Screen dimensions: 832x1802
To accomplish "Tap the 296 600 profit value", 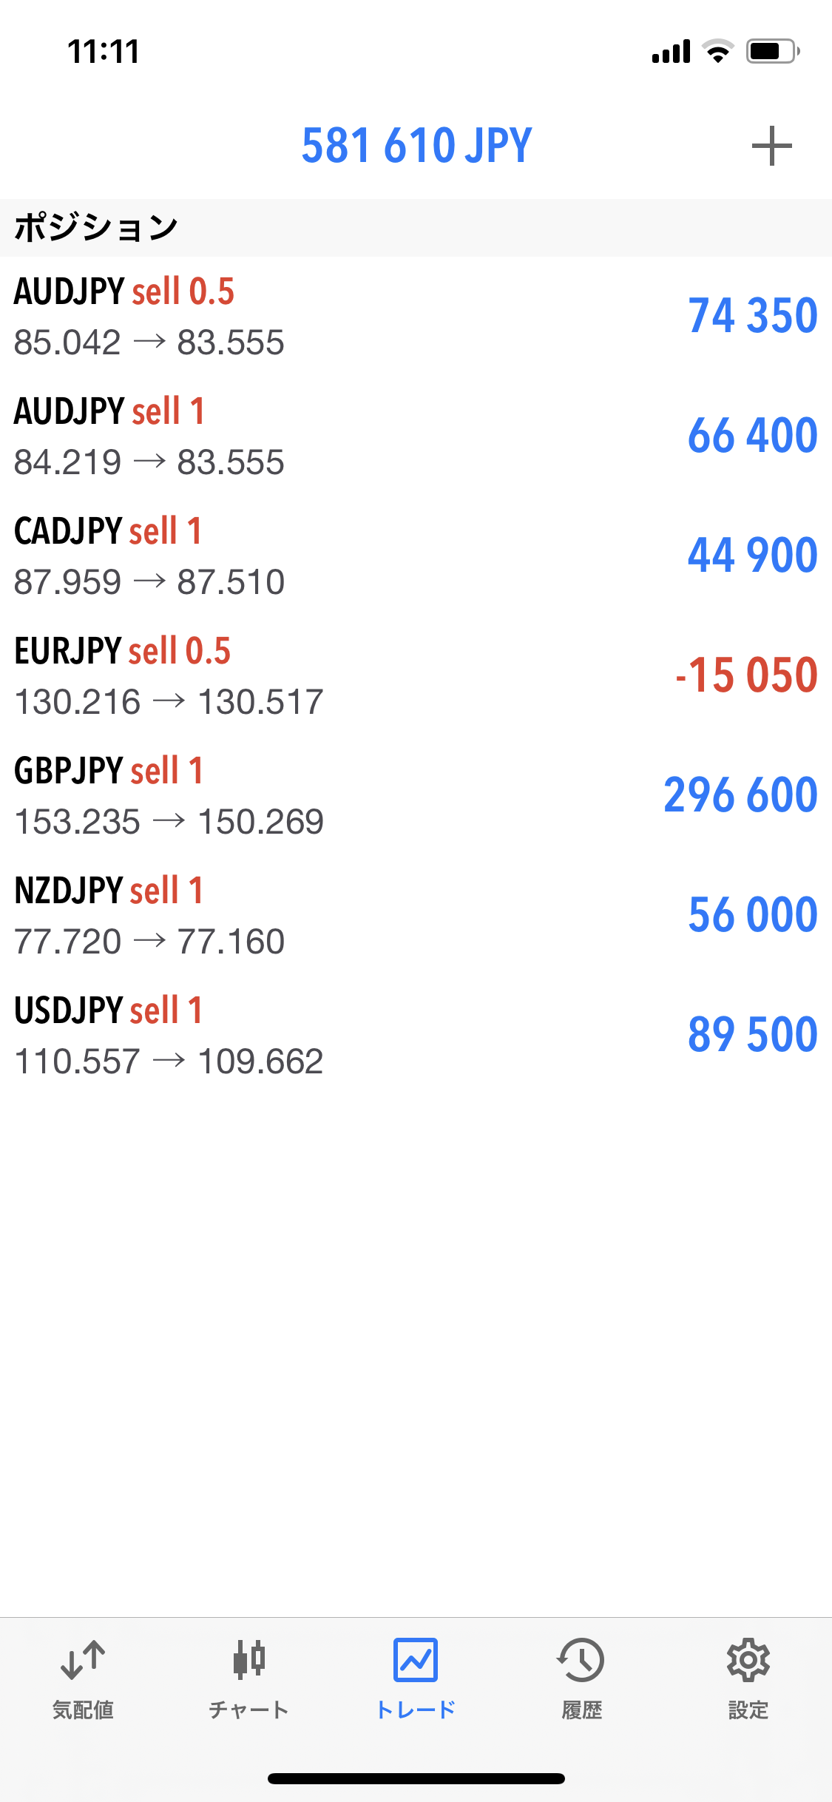I will point(740,795).
